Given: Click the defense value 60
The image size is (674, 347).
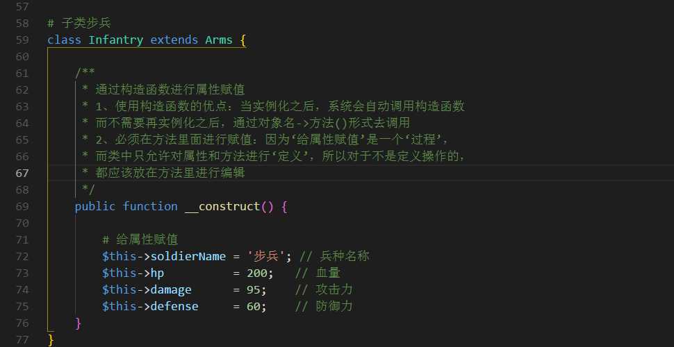Looking at the screenshot, I should click(x=254, y=306).
